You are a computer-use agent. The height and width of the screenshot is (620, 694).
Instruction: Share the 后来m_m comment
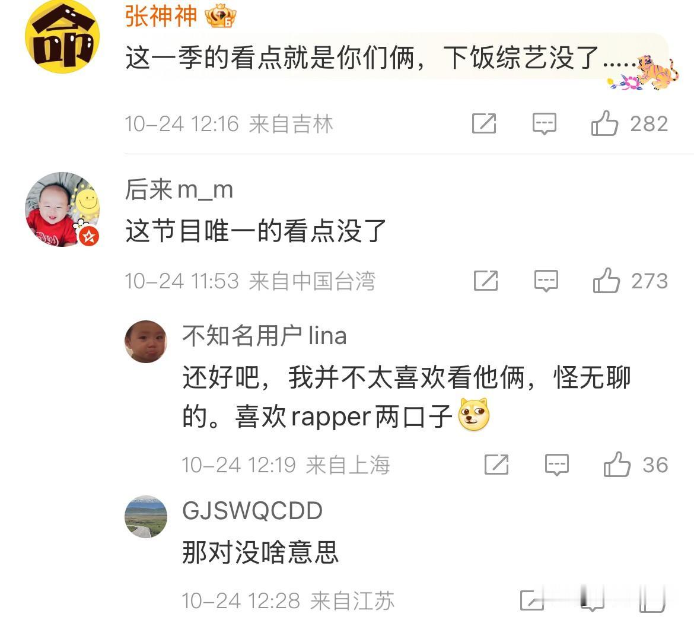(486, 281)
